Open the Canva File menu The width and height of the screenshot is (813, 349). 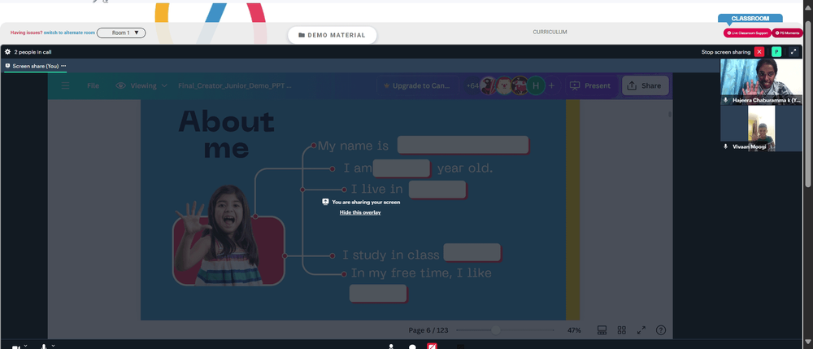(93, 85)
